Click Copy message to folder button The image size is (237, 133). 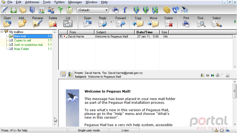tap(138, 22)
